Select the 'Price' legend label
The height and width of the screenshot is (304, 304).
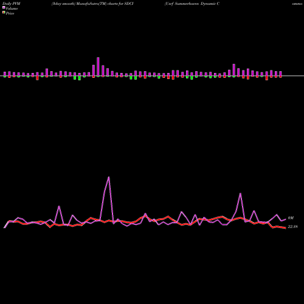[x=10, y=13]
